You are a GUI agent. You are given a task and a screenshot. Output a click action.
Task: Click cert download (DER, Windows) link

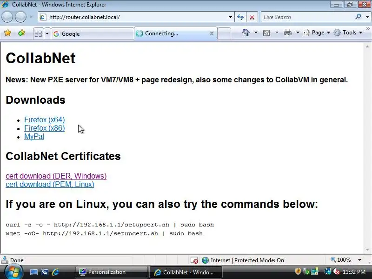point(56,176)
